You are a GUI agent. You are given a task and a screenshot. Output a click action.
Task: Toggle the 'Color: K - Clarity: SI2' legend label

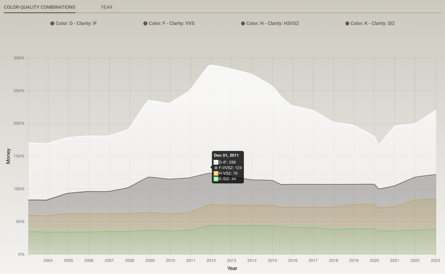[373, 23]
